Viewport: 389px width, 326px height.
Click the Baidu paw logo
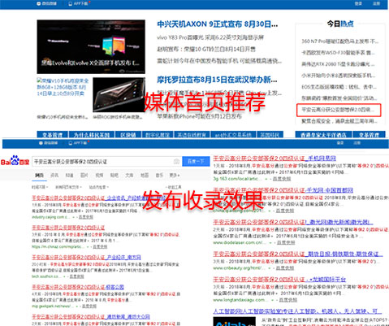(15, 161)
